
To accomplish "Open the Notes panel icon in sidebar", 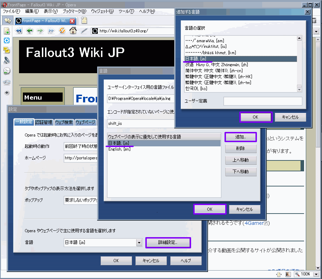I will pyautogui.click(x=7, y=50).
